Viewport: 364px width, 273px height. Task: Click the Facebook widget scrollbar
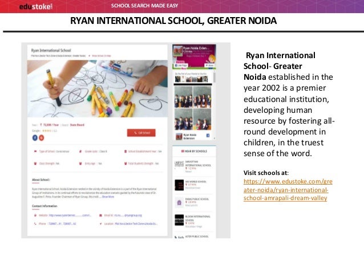(x=215, y=76)
